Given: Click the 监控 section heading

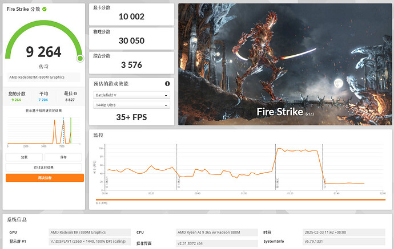Looking at the screenshot, I should tap(98, 135).
